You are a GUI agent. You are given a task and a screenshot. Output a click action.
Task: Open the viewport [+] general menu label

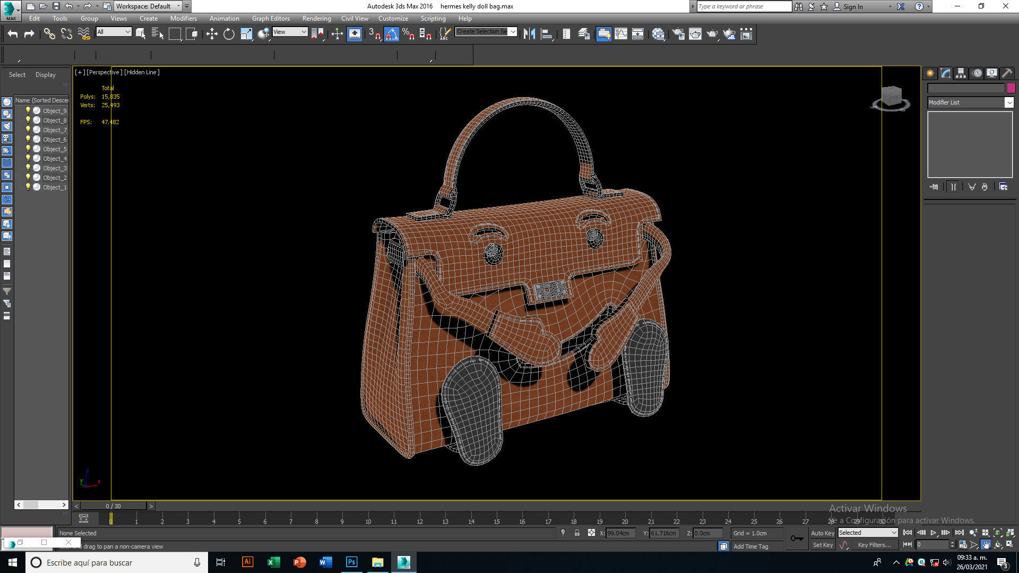[80, 72]
